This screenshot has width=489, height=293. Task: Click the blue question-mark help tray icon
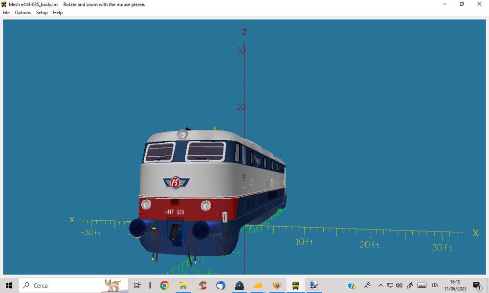point(352,285)
